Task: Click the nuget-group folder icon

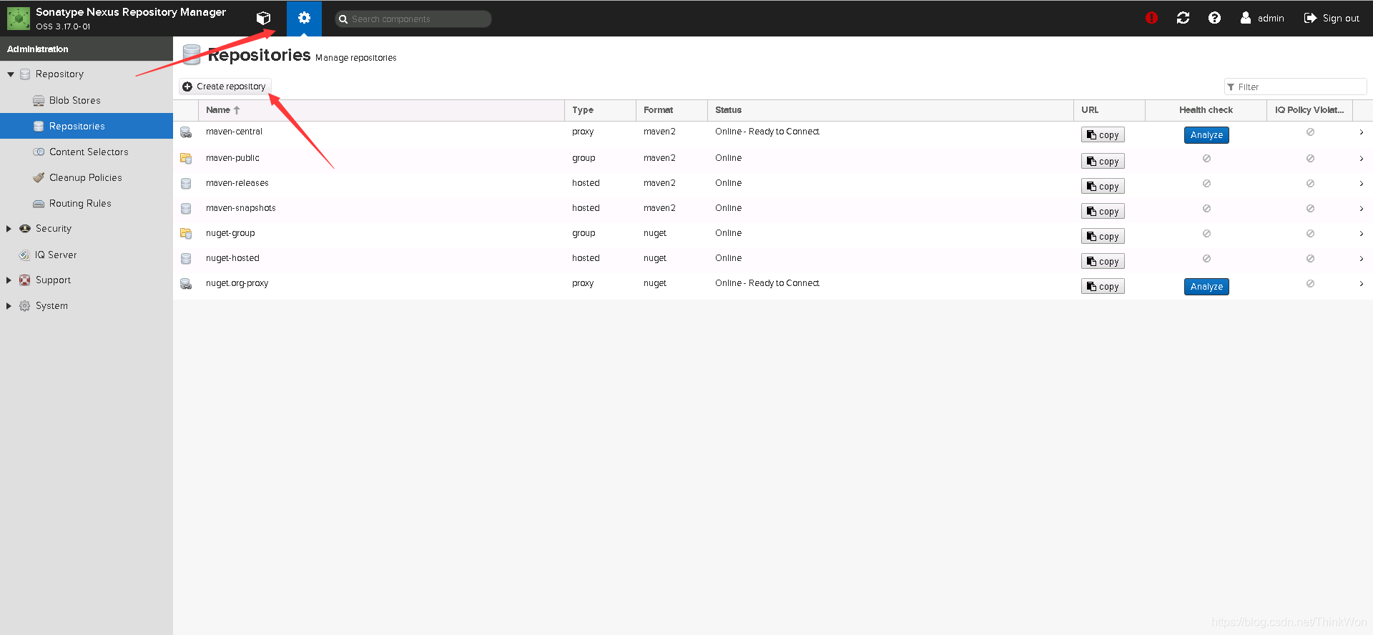Action: [186, 234]
